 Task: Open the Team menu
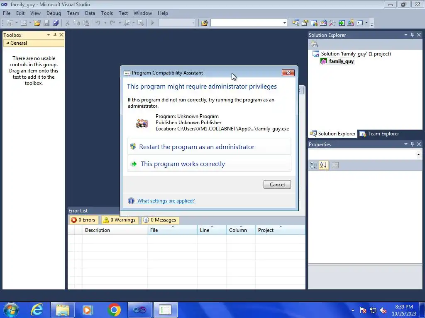tap(73, 13)
